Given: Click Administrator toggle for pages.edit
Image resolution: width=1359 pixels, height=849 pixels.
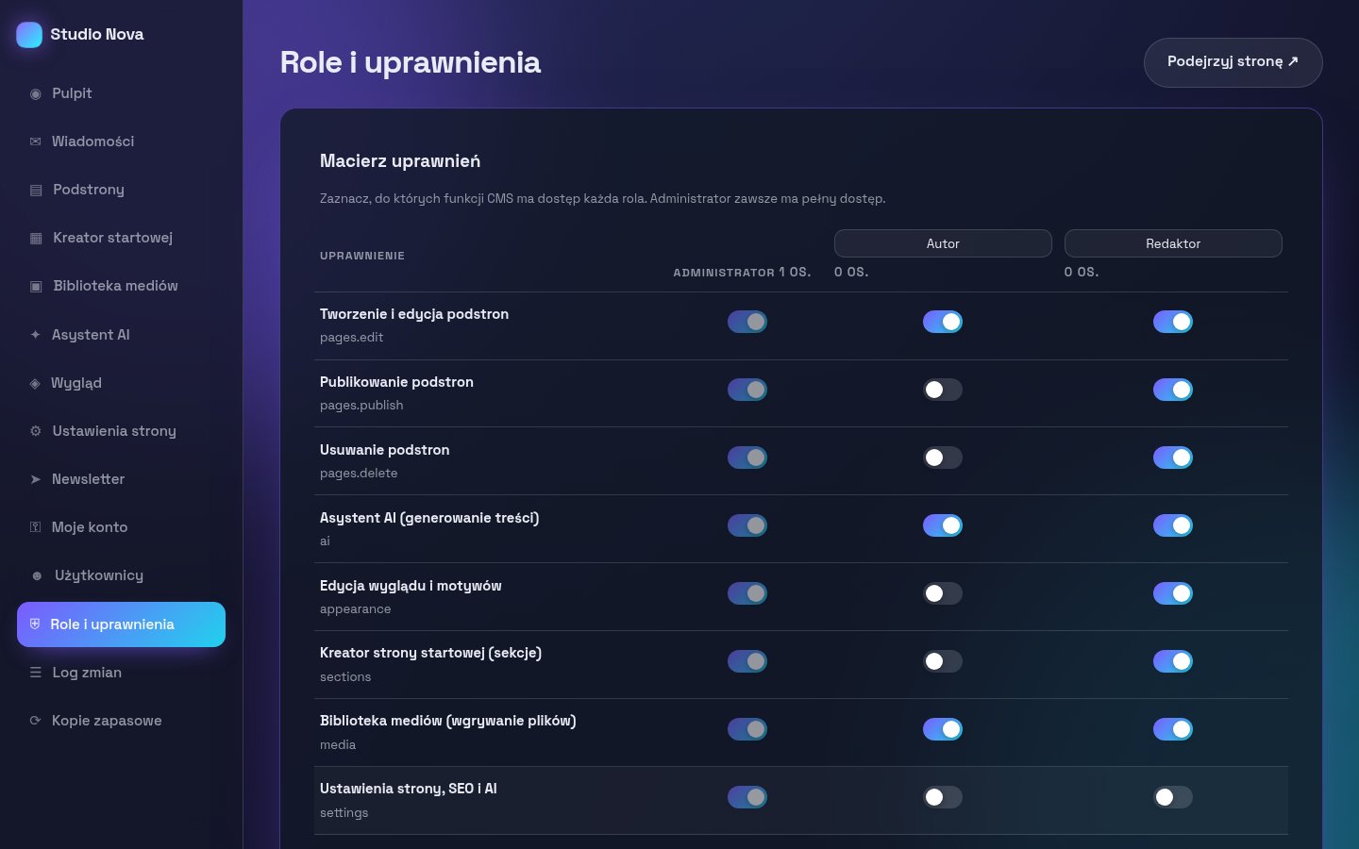Looking at the screenshot, I should (x=747, y=322).
